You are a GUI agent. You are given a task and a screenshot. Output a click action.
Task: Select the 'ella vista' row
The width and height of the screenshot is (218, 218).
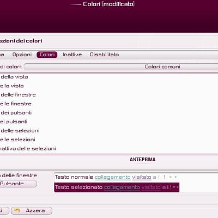tap(109, 86)
